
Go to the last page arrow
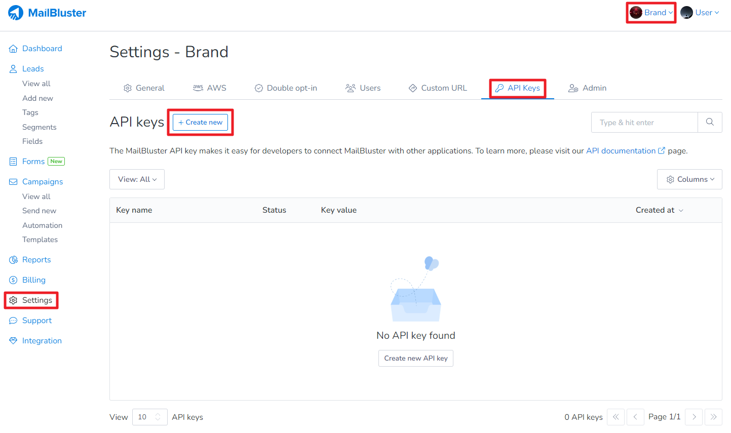[x=713, y=417]
